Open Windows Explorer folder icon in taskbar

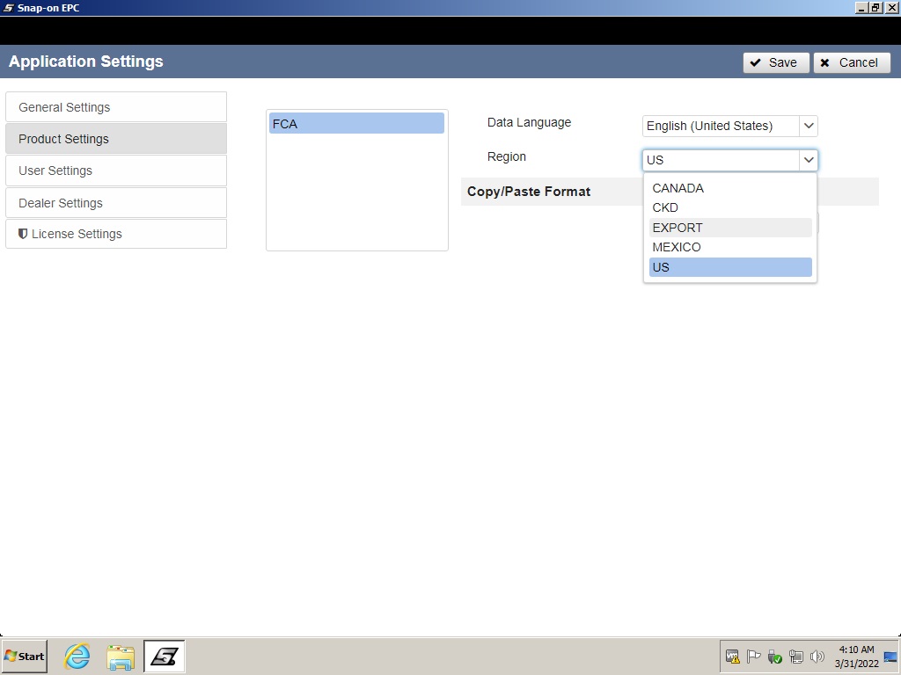pyautogui.click(x=121, y=656)
